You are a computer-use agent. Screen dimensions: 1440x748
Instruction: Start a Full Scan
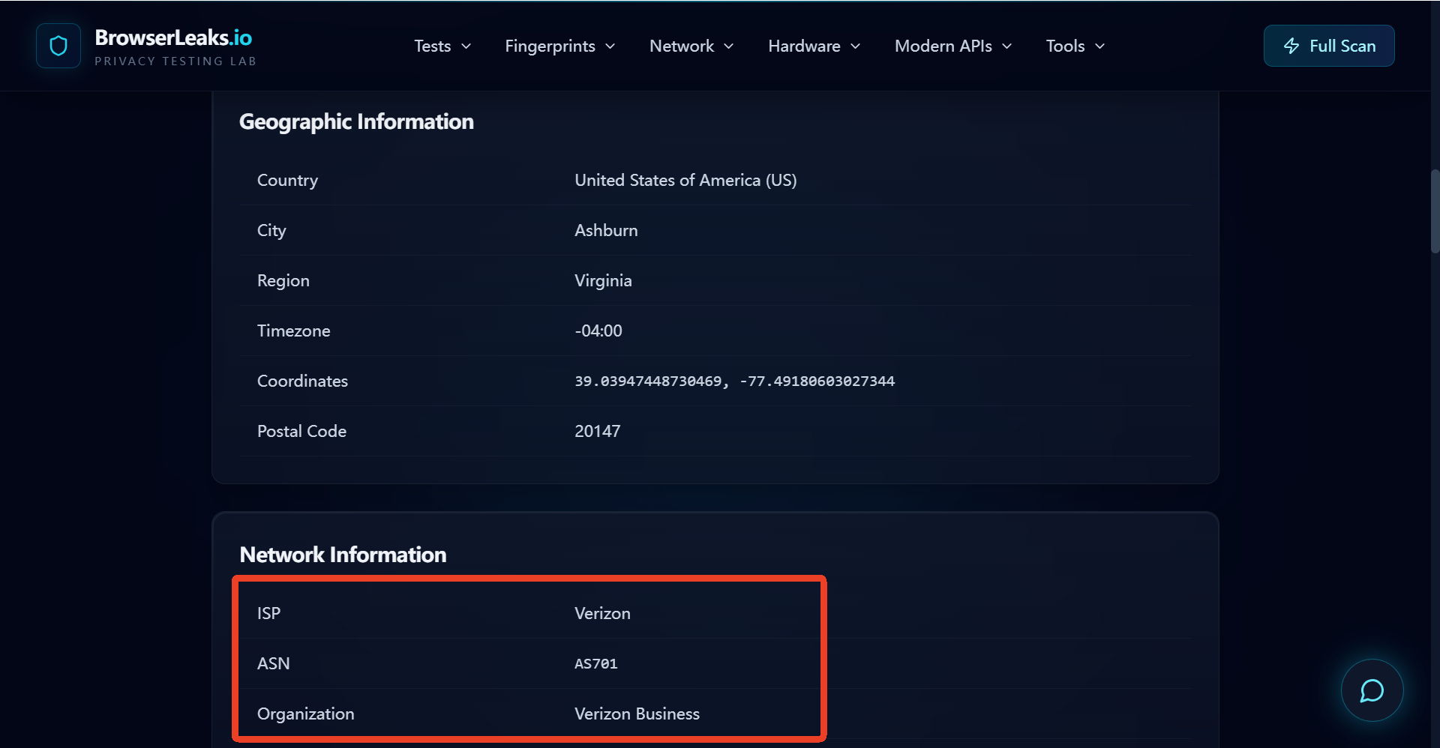pyautogui.click(x=1329, y=46)
